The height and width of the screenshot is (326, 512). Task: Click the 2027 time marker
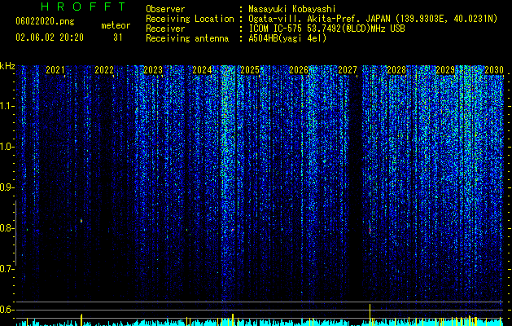click(348, 70)
